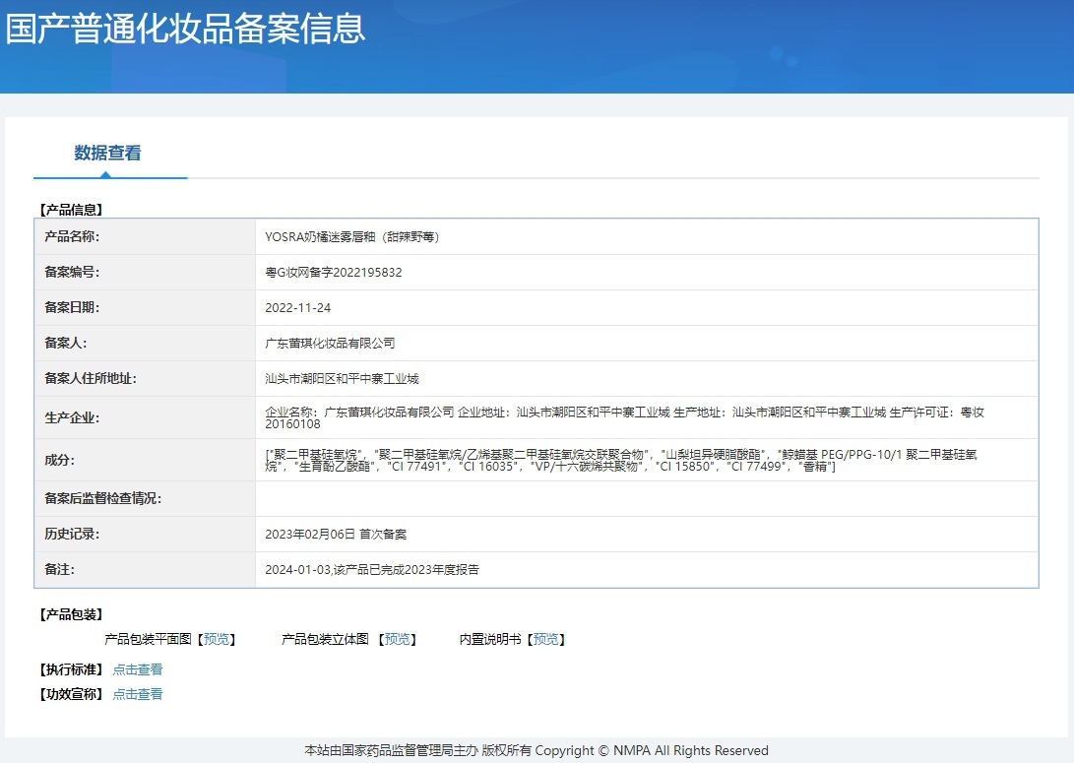Click the 备案编号 value 粤G妆网备字2022195832
1074x763 pixels.
[334, 273]
